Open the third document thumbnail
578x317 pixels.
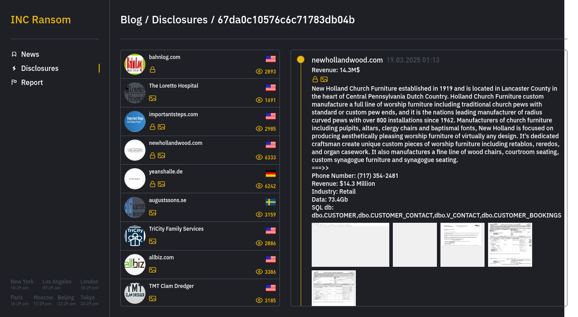pos(462,245)
